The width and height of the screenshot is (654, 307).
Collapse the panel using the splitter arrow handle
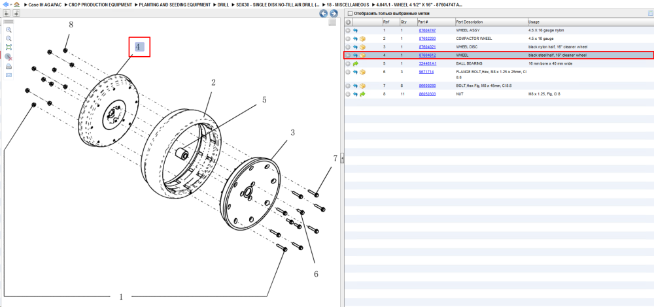click(342, 158)
